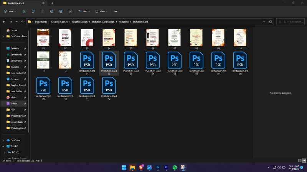Image resolution: width=307 pixels, height=172 pixels.
Task: Open Spotify from the taskbar
Action: click(175, 167)
